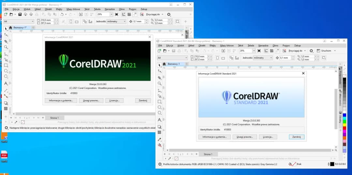This screenshot has height=175, width=352.
Task: Open Mapy bitowe menu in Standard window
Action: 227,46
